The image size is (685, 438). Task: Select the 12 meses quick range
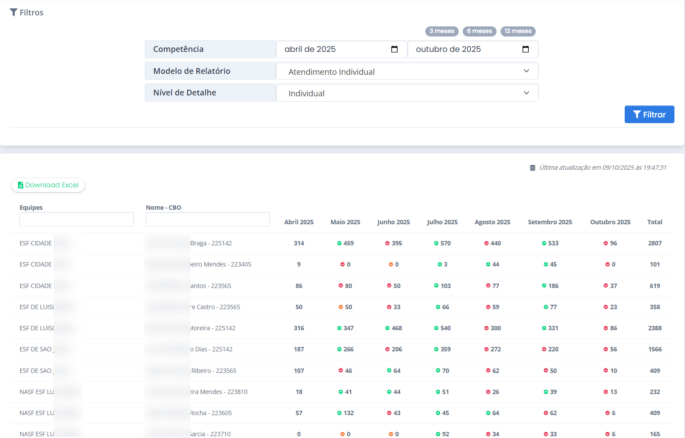click(518, 31)
